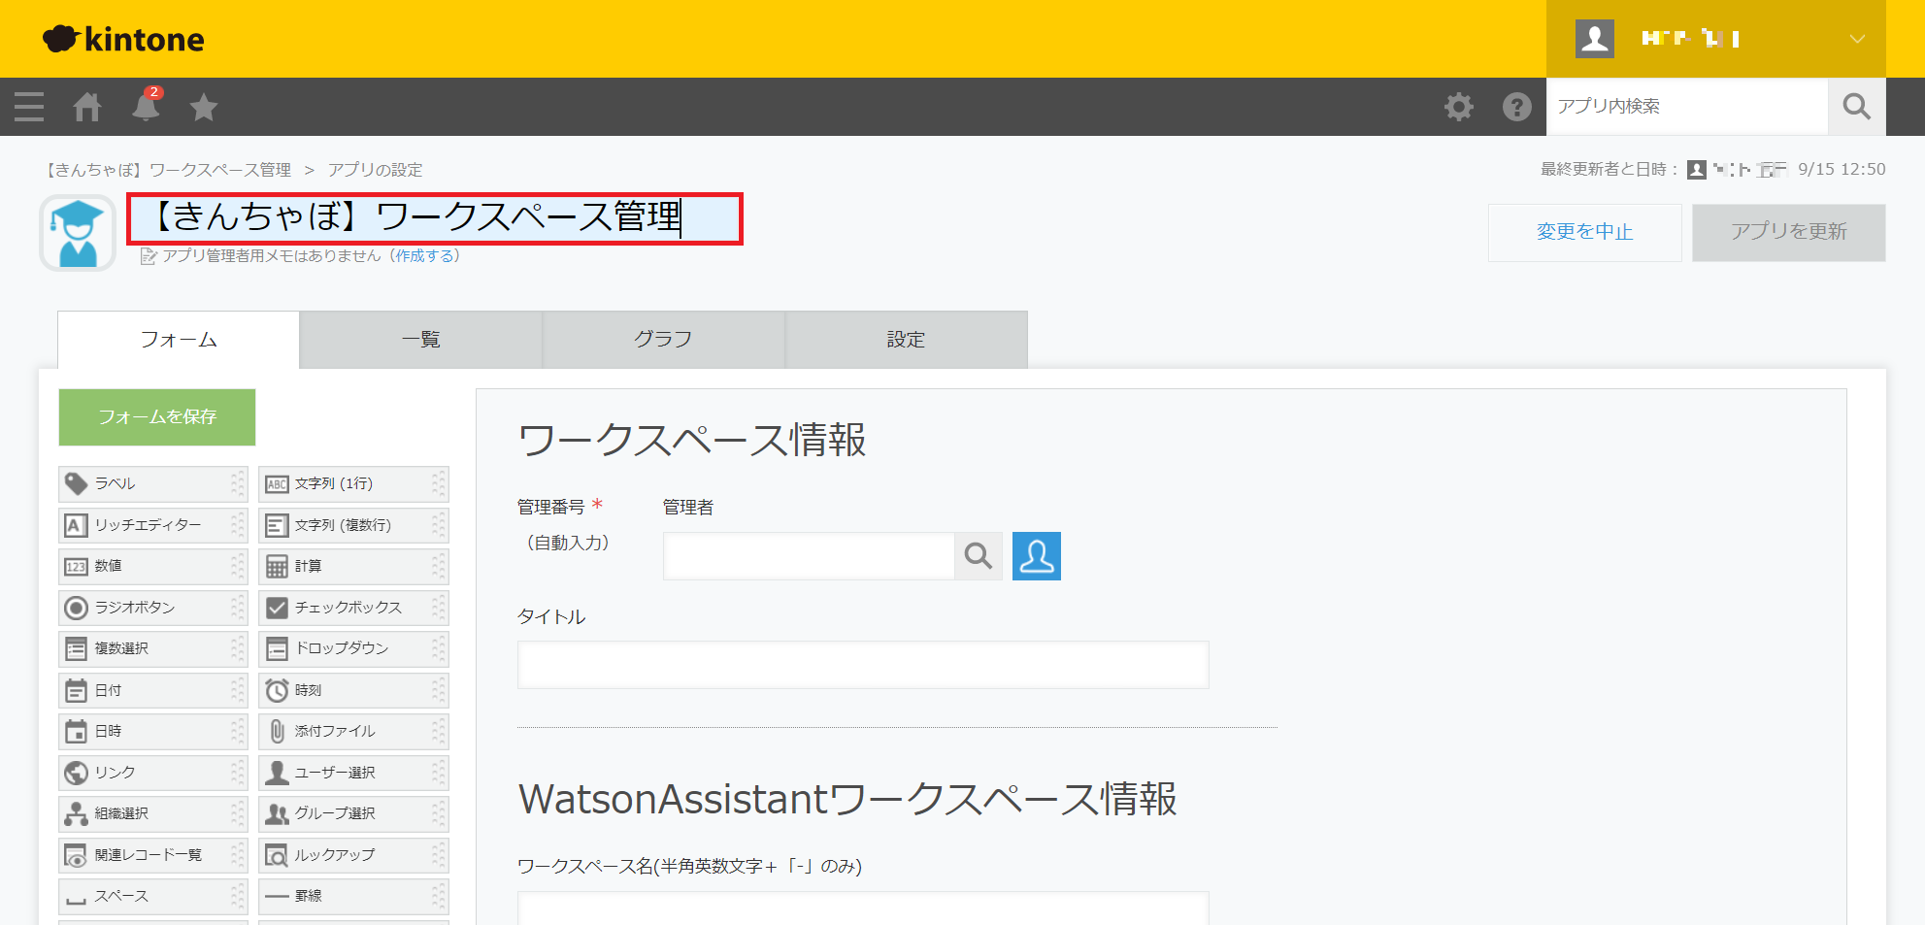Screen dimensions: 1925x925
Task: Click the 作成する memo link
Action: pyautogui.click(x=424, y=255)
